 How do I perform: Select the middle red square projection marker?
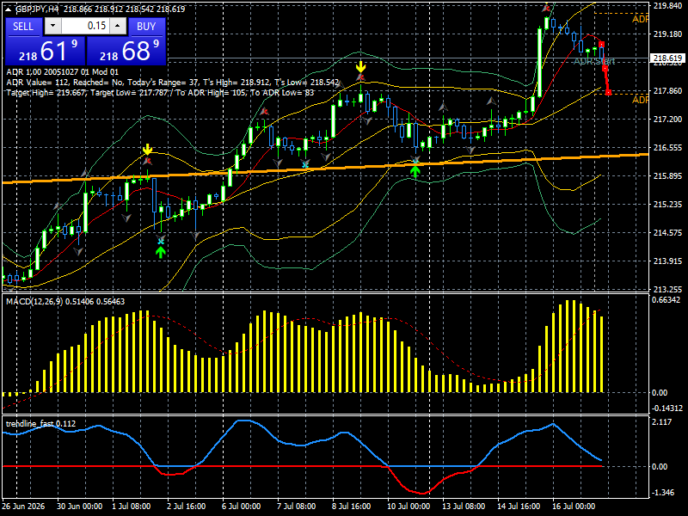pos(605,69)
